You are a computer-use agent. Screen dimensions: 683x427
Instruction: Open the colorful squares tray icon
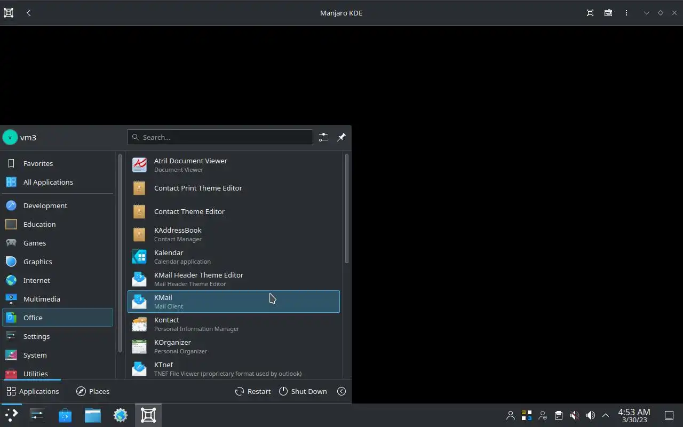click(x=527, y=415)
